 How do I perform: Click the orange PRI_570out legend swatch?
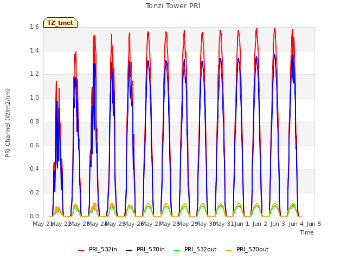(x=229, y=250)
